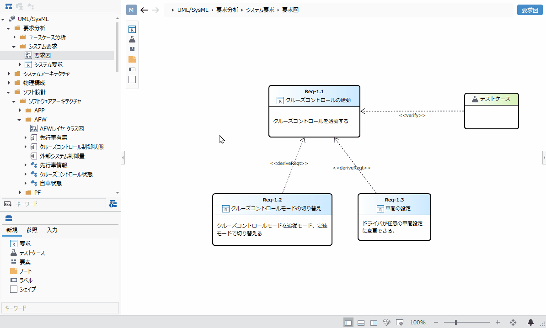Click the 要求図 button at top right
Viewport: 546px width, 328px height.
click(530, 10)
